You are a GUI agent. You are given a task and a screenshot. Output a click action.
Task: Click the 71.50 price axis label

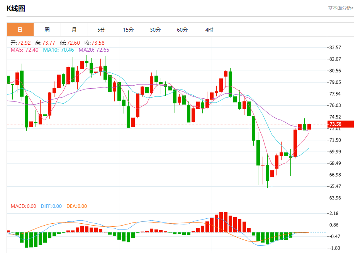(x=335, y=140)
